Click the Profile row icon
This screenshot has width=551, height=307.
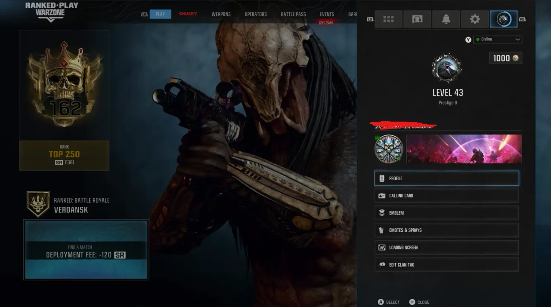(x=381, y=178)
